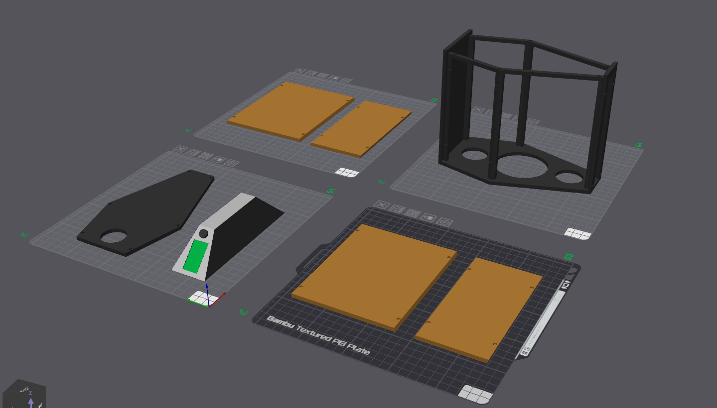Screen dimensions: 717x408
Task: Click the Bambu Textured PEI Plate label
Action: click(x=318, y=335)
